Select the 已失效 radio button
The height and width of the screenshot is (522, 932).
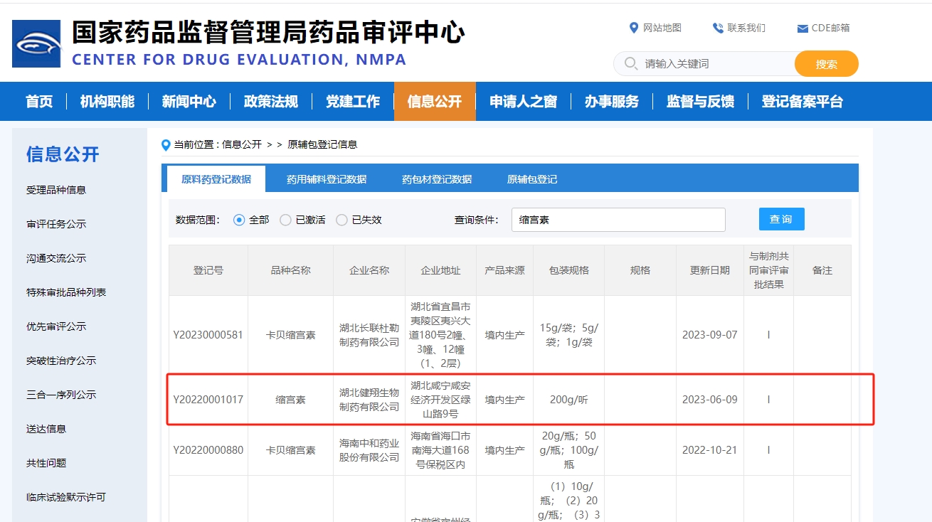[x=341, y=220]
